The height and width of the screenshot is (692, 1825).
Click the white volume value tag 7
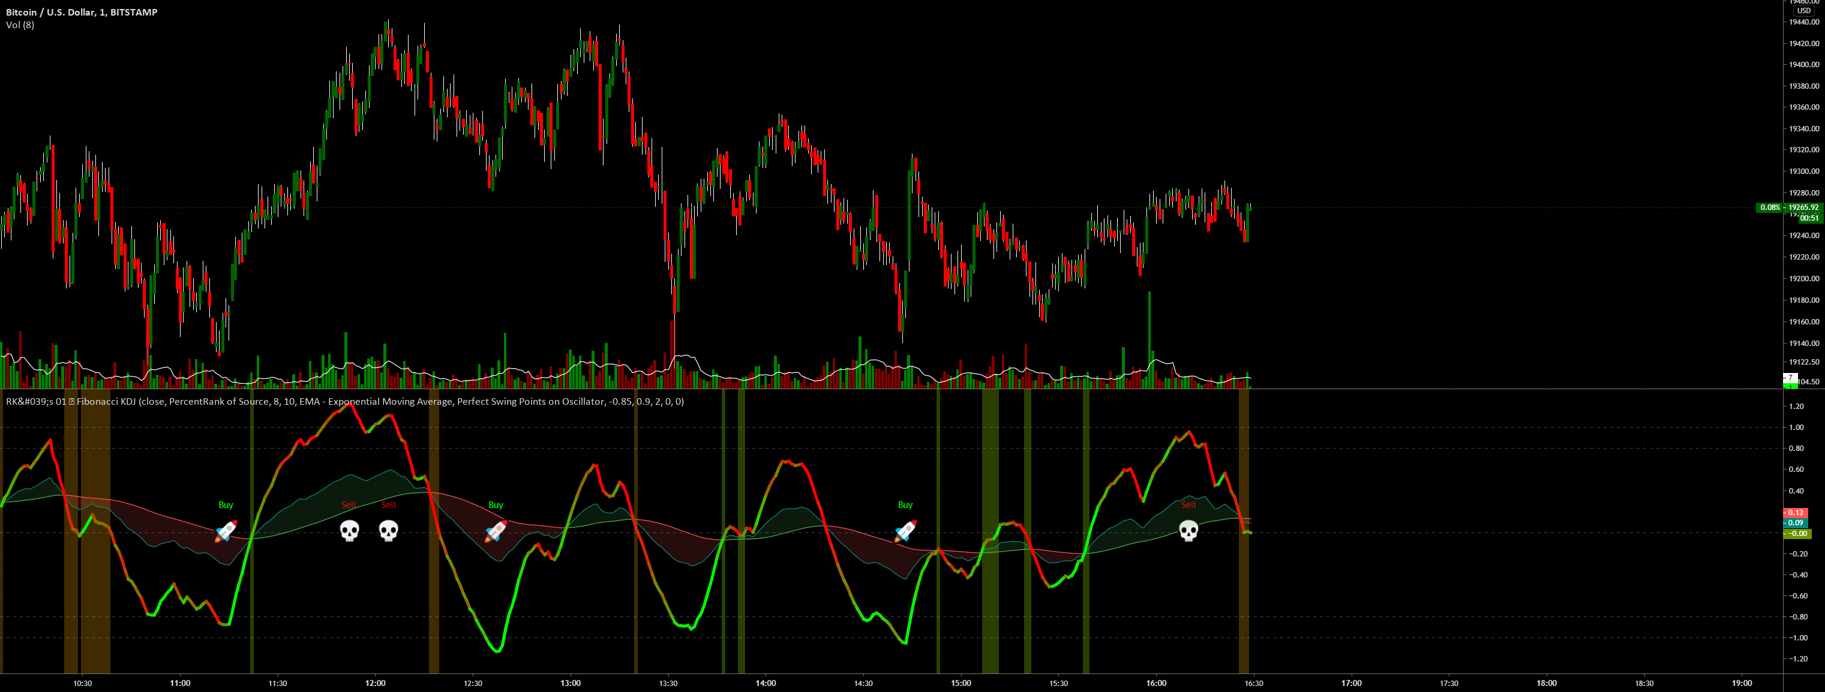[1790, 378]
